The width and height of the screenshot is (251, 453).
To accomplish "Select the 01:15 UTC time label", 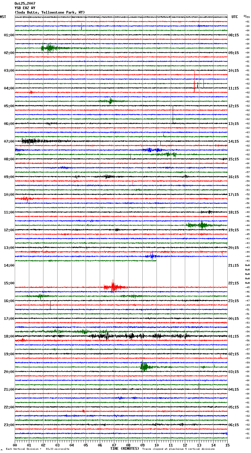I will 234,336.
